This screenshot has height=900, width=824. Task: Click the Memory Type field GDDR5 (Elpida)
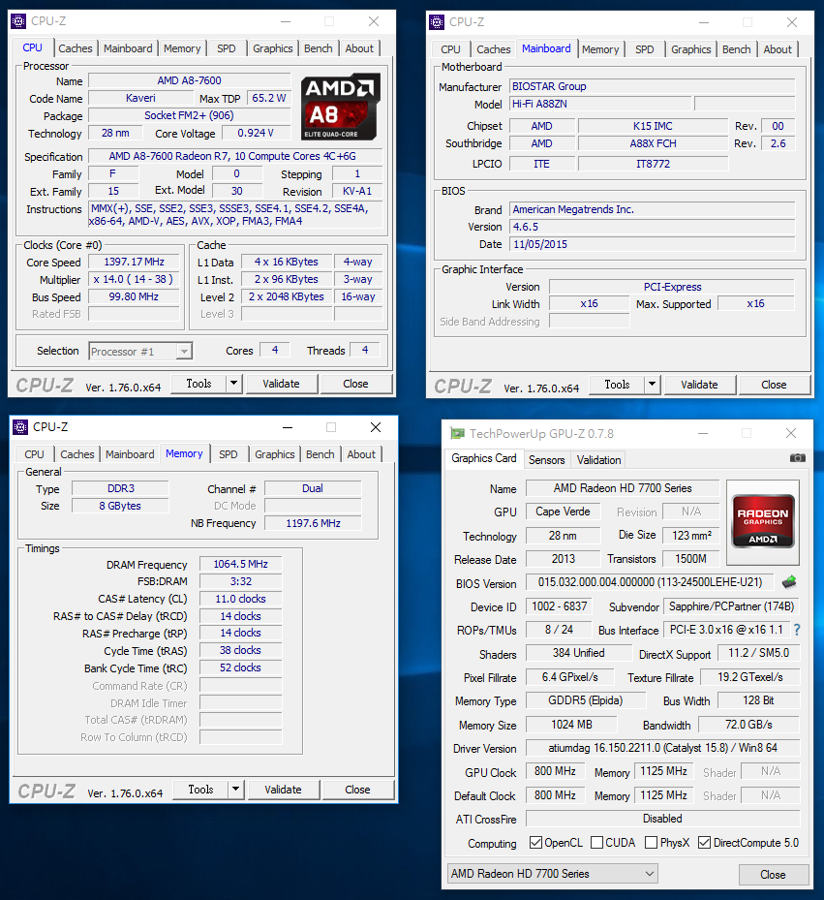586,700
